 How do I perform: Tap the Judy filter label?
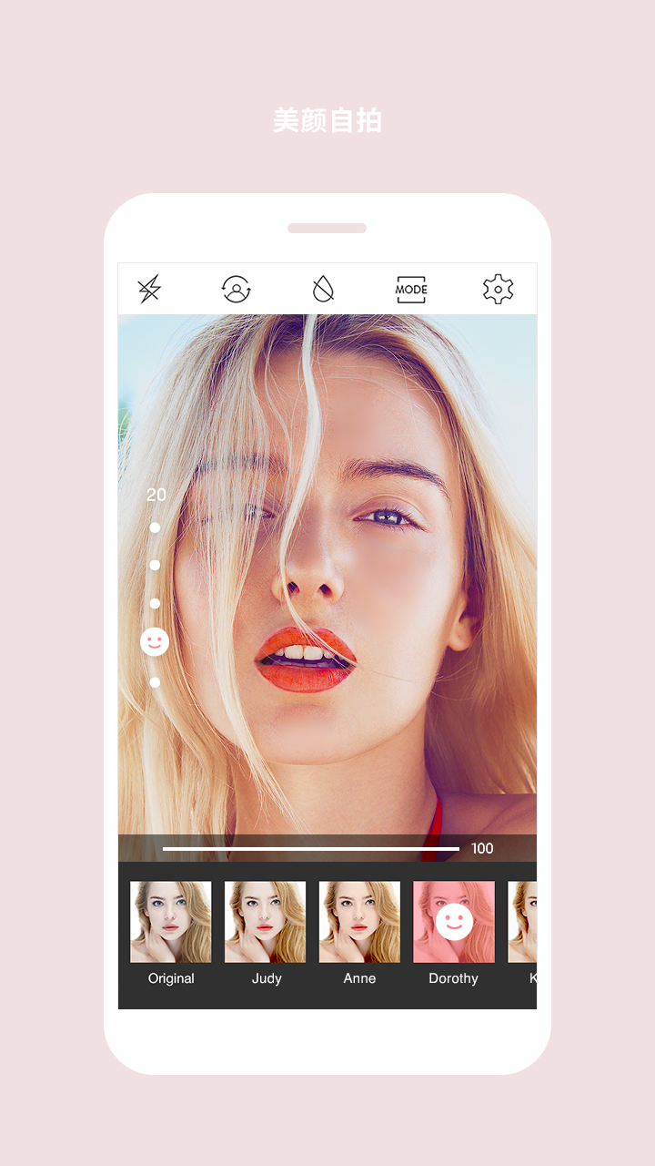(267, 978)
